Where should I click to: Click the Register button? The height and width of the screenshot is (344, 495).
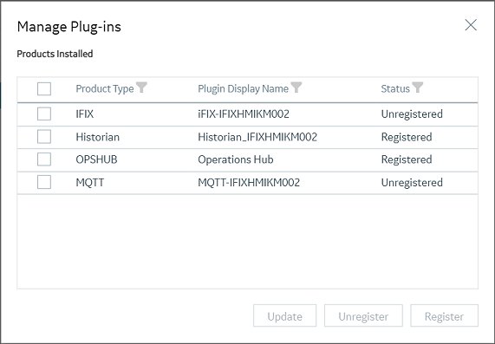pyautogui.click(x=444, y=315)
